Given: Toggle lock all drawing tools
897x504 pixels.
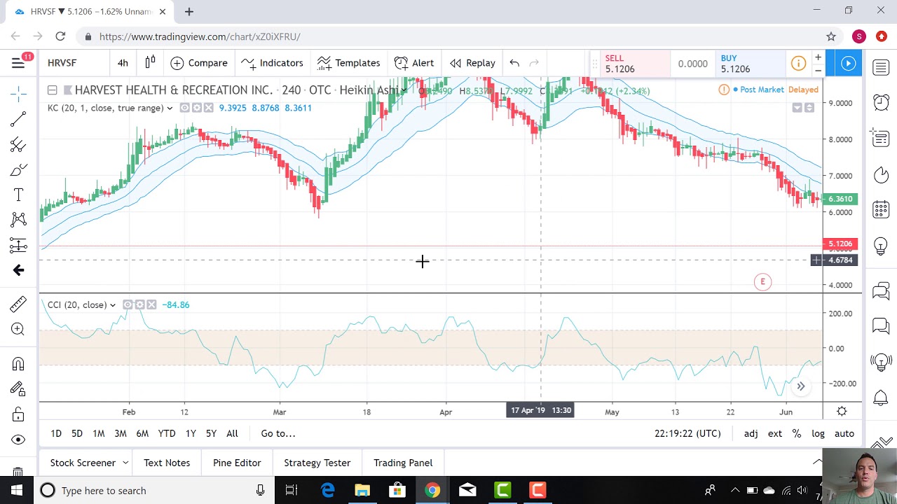Looking at the screenshot, I should coord(18,414).
